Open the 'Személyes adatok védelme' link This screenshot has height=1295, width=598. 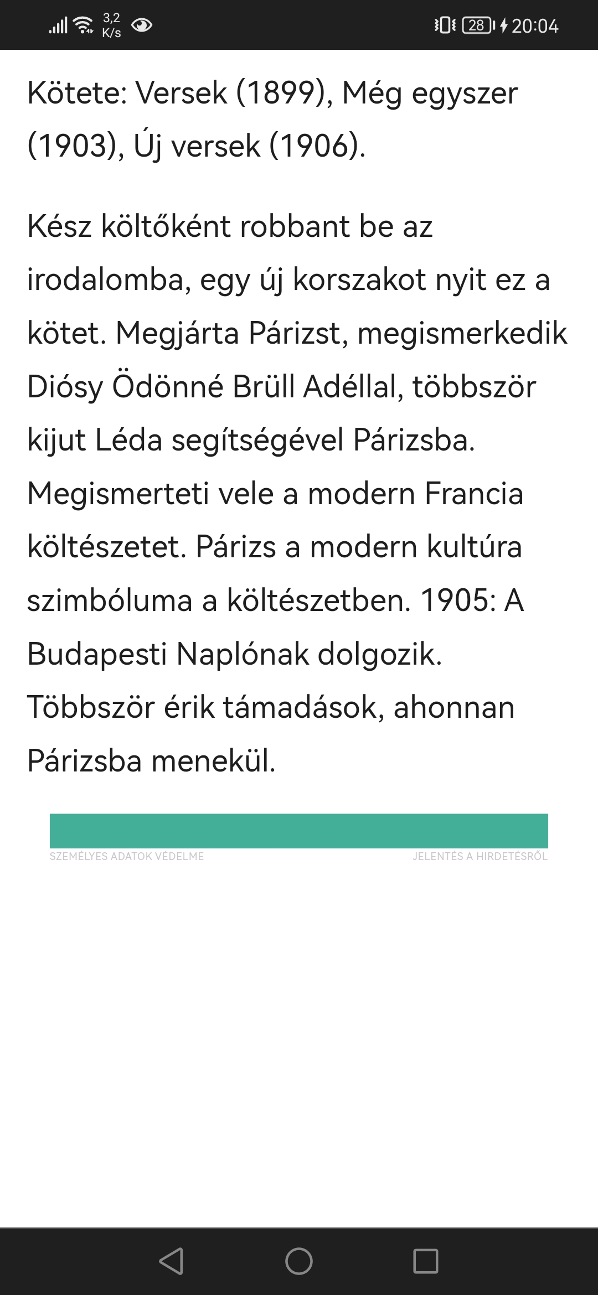(127, 856)
